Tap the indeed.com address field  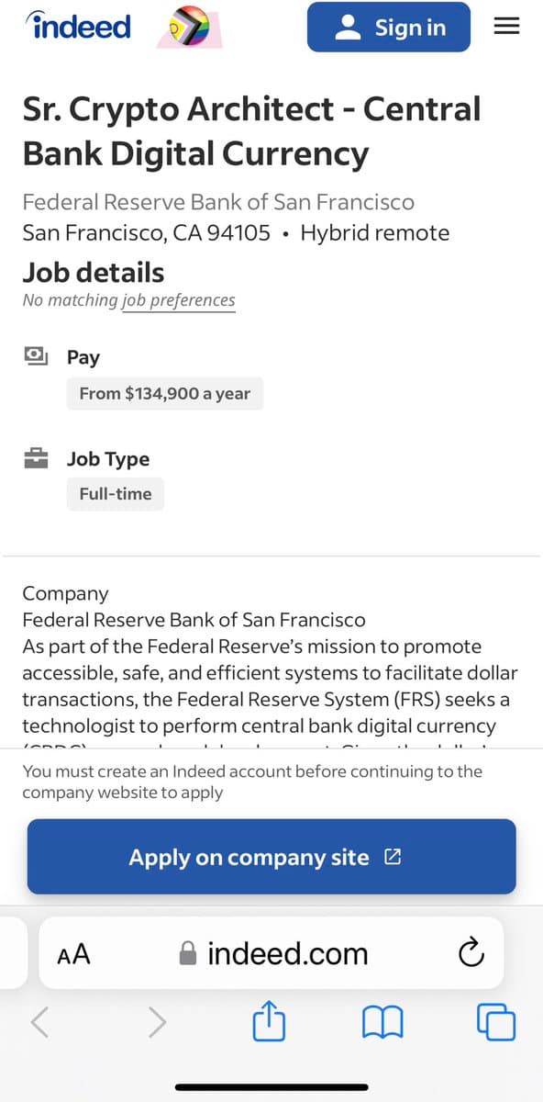[272, 953]
